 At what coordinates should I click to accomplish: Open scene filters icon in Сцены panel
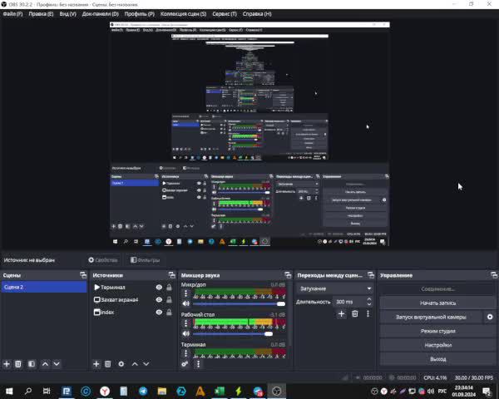pos(32,364)
